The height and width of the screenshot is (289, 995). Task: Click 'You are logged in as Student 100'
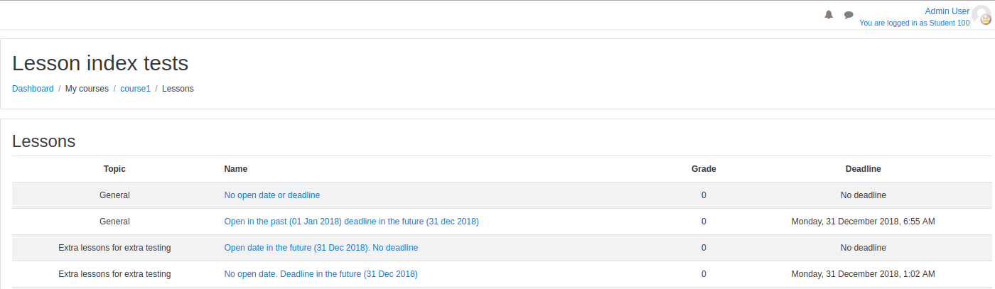[914, 23]
